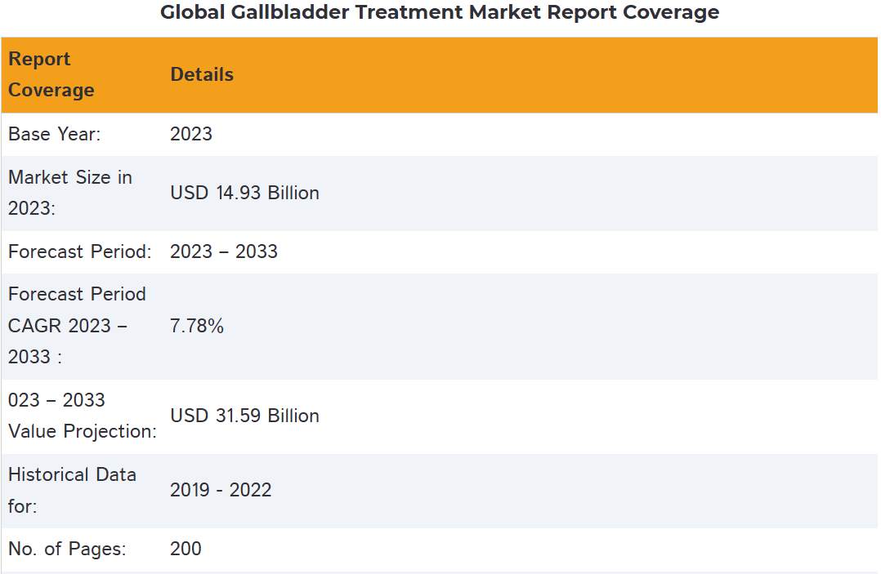The width and height of the screenshot is (881, 574).
Task: Click the Forecast Period label cell
Action: coord(80,251)
